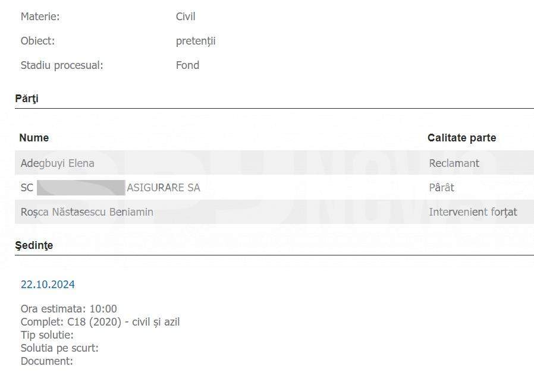This screenshot has height=382, width=534.
Task: Click the Părţi section heading
Action: (x=27, y=99)
